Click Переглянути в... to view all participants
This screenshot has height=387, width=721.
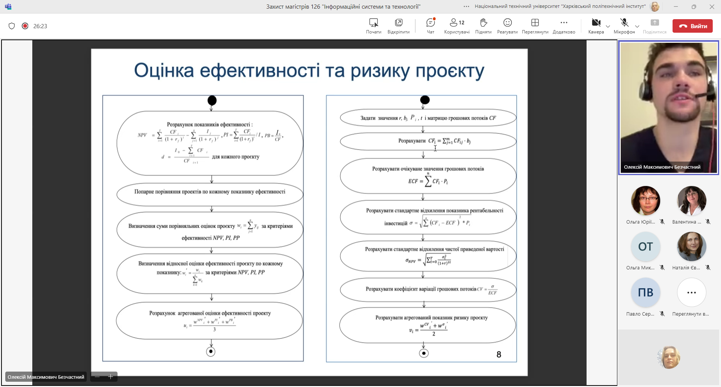point(691,293)
